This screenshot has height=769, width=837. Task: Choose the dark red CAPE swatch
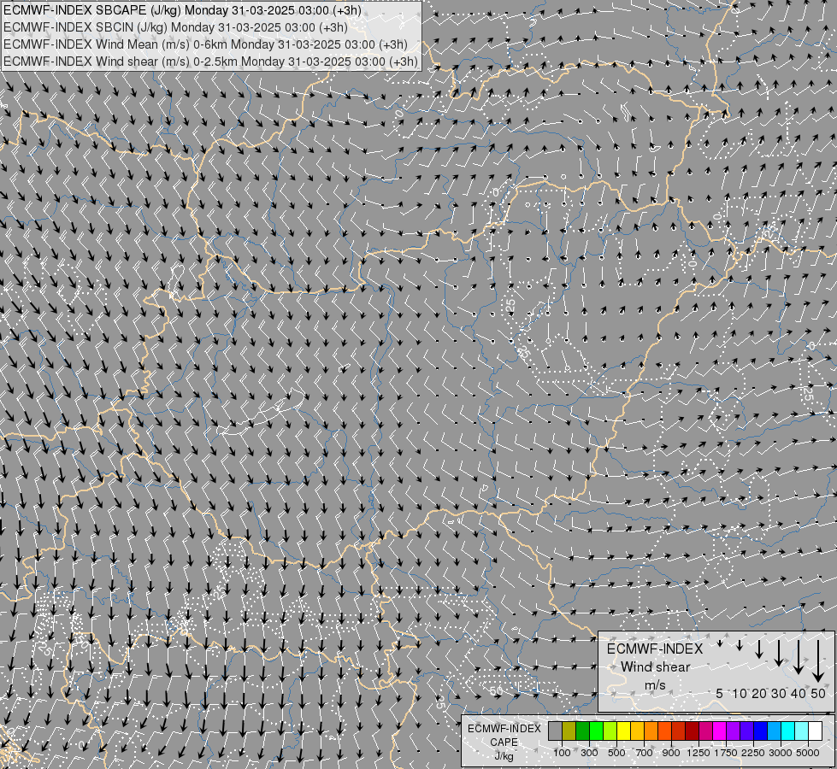click(x=692, y=731)
